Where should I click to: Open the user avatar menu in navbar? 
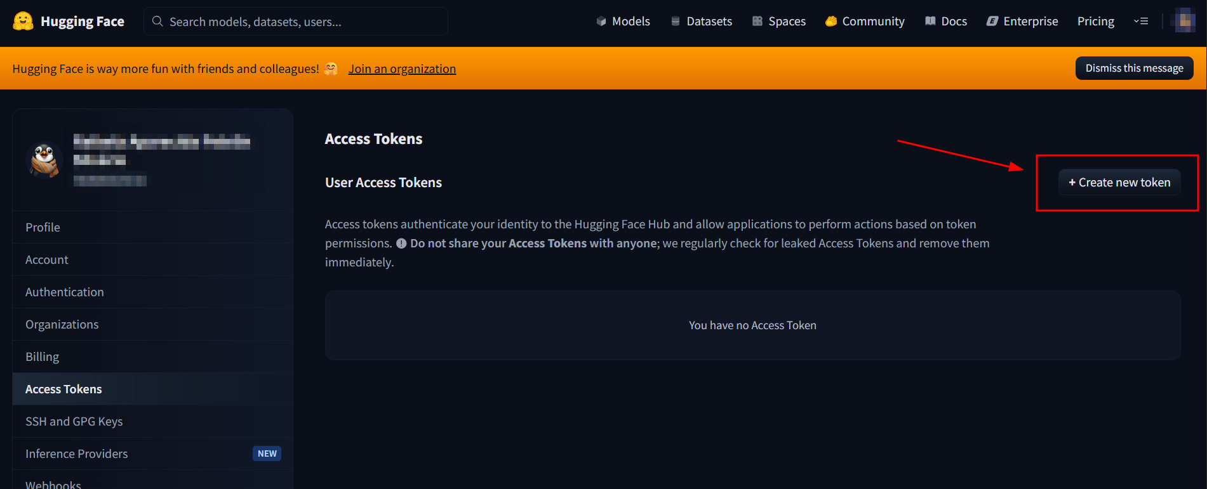point(1185,21)
